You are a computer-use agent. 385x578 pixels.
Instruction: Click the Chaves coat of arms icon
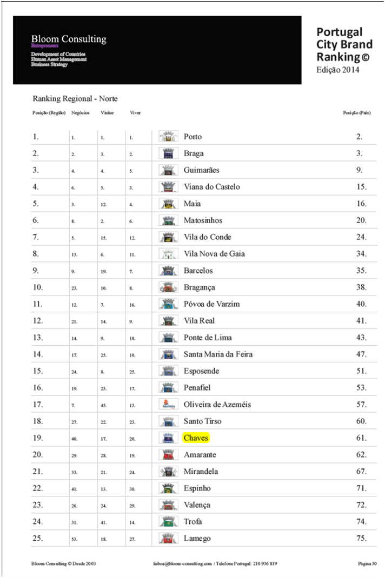pyautogui.click(x=169, y=438)
